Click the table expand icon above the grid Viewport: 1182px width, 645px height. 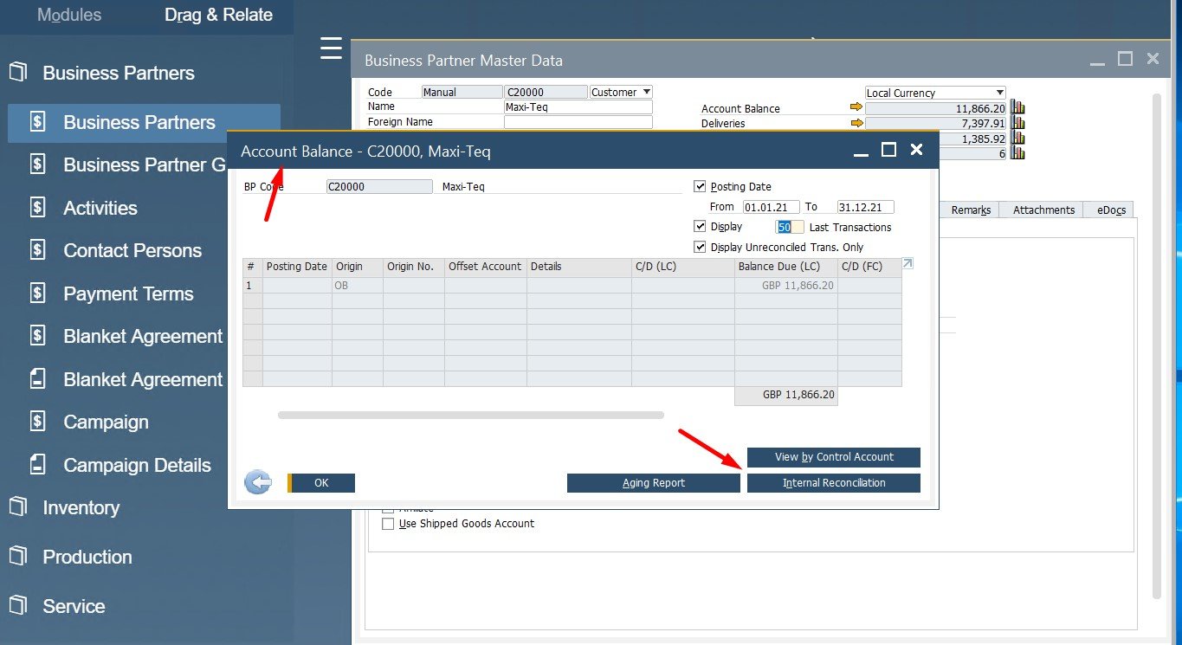coord(907,264)
